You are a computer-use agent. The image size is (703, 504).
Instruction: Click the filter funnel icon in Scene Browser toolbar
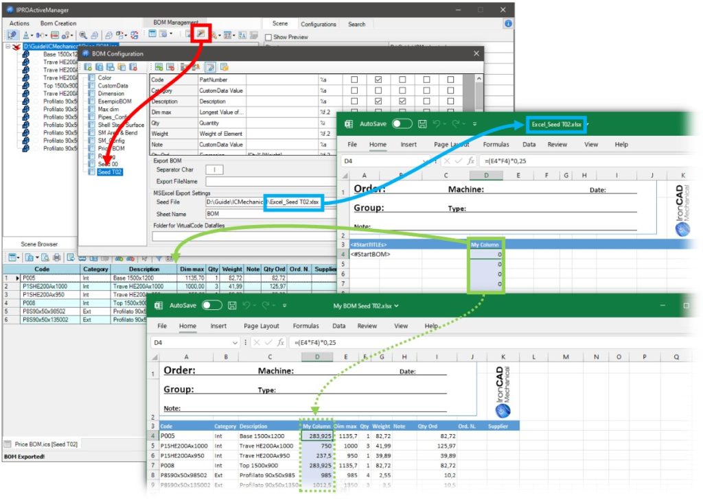tap(159, 258)
